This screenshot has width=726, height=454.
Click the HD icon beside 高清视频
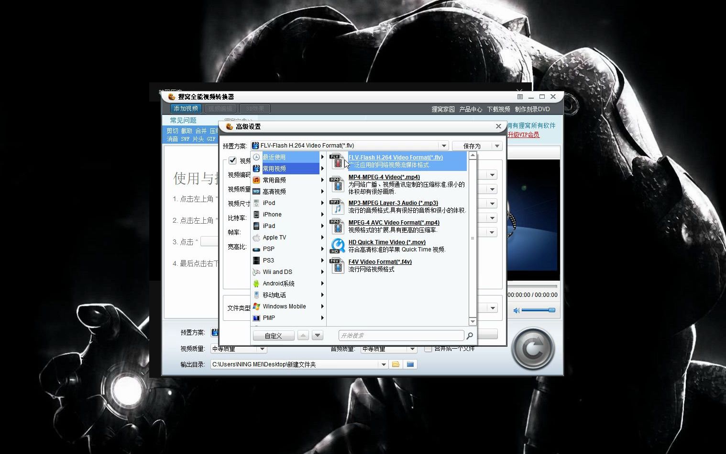tap(256, 192)
